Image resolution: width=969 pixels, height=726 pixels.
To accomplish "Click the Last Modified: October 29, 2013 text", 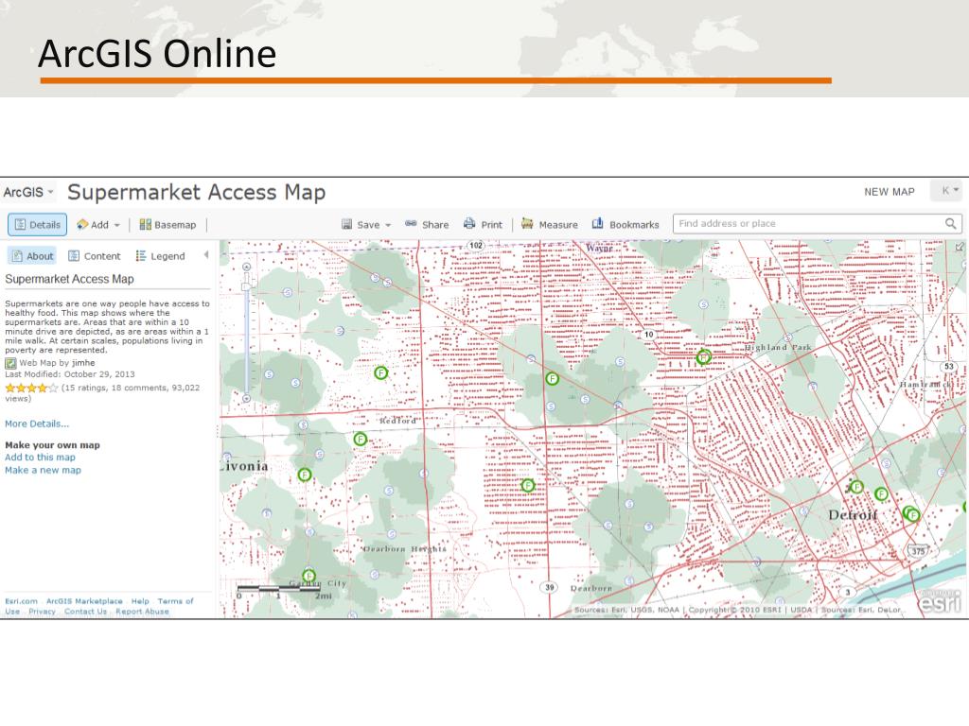I will click(70, 374).
